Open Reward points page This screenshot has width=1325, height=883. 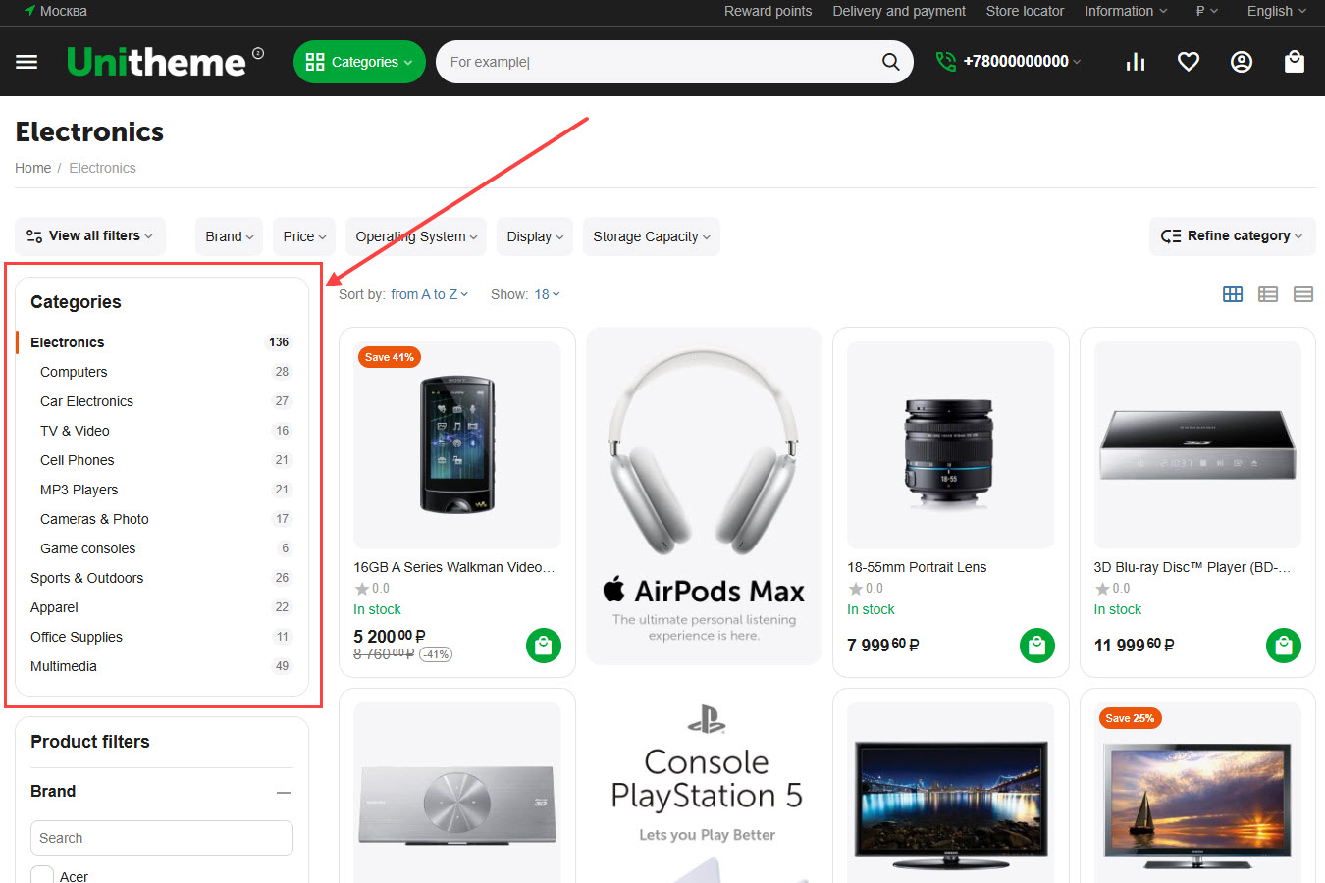[768, 11]
